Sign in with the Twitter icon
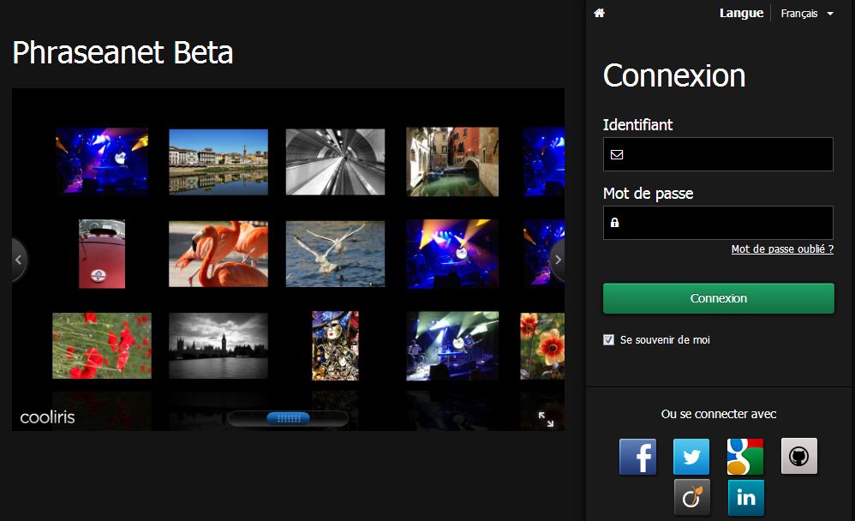This screenshot has height=521, width=855. point(691,457)
